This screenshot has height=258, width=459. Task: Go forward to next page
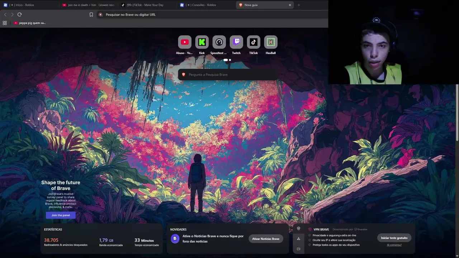click(x=12, y=15)
